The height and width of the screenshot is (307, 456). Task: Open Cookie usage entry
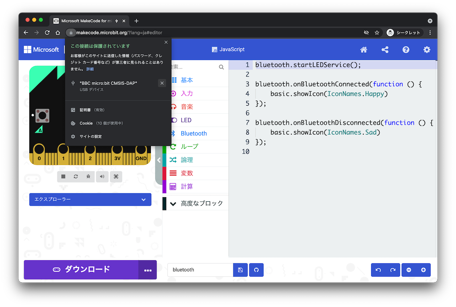118,123
